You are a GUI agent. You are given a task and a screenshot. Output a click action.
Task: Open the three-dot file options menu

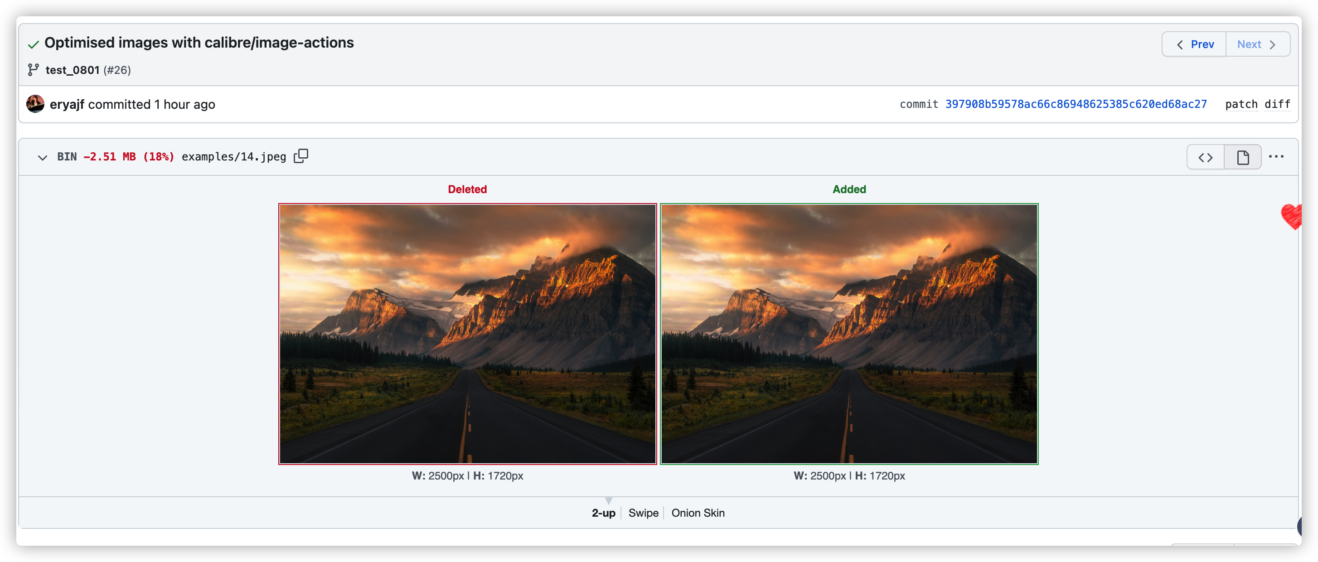pyautogui.click(x=1276, y=157)
